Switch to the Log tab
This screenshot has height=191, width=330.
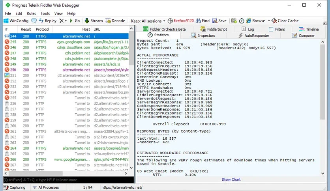248,29
